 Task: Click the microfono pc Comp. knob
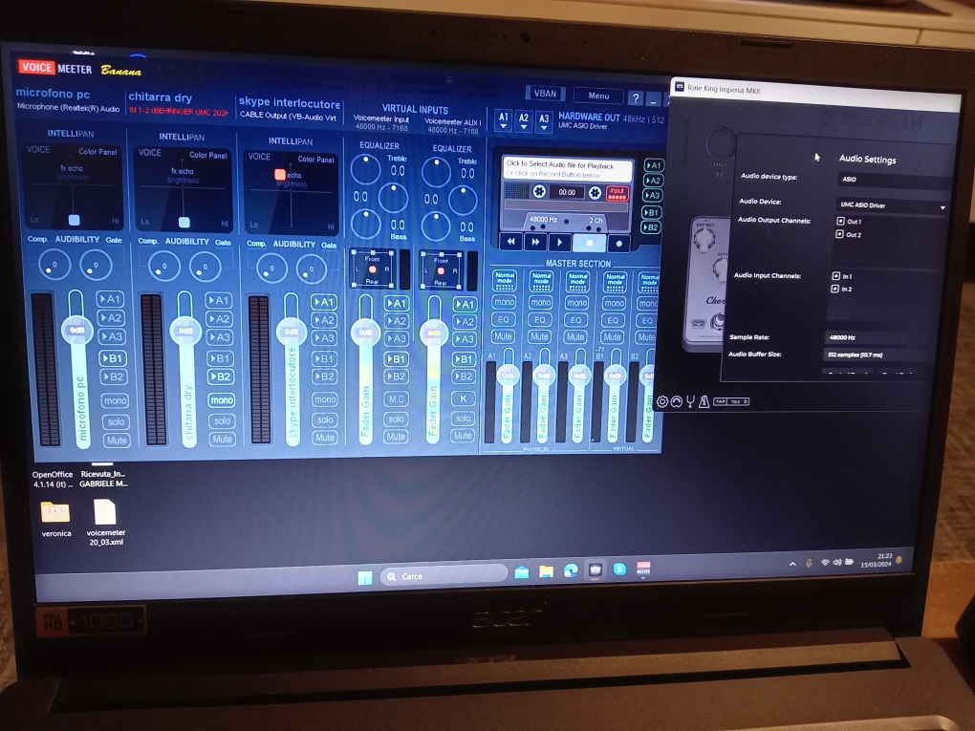54,265
